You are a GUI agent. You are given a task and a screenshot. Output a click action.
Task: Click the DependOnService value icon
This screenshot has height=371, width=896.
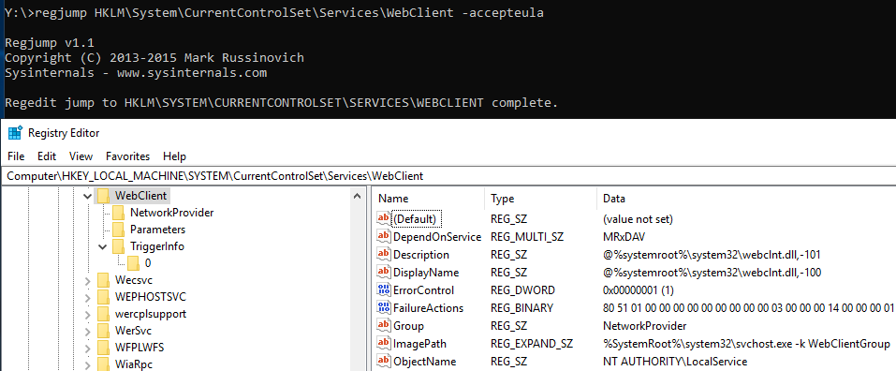coord(384,237)
